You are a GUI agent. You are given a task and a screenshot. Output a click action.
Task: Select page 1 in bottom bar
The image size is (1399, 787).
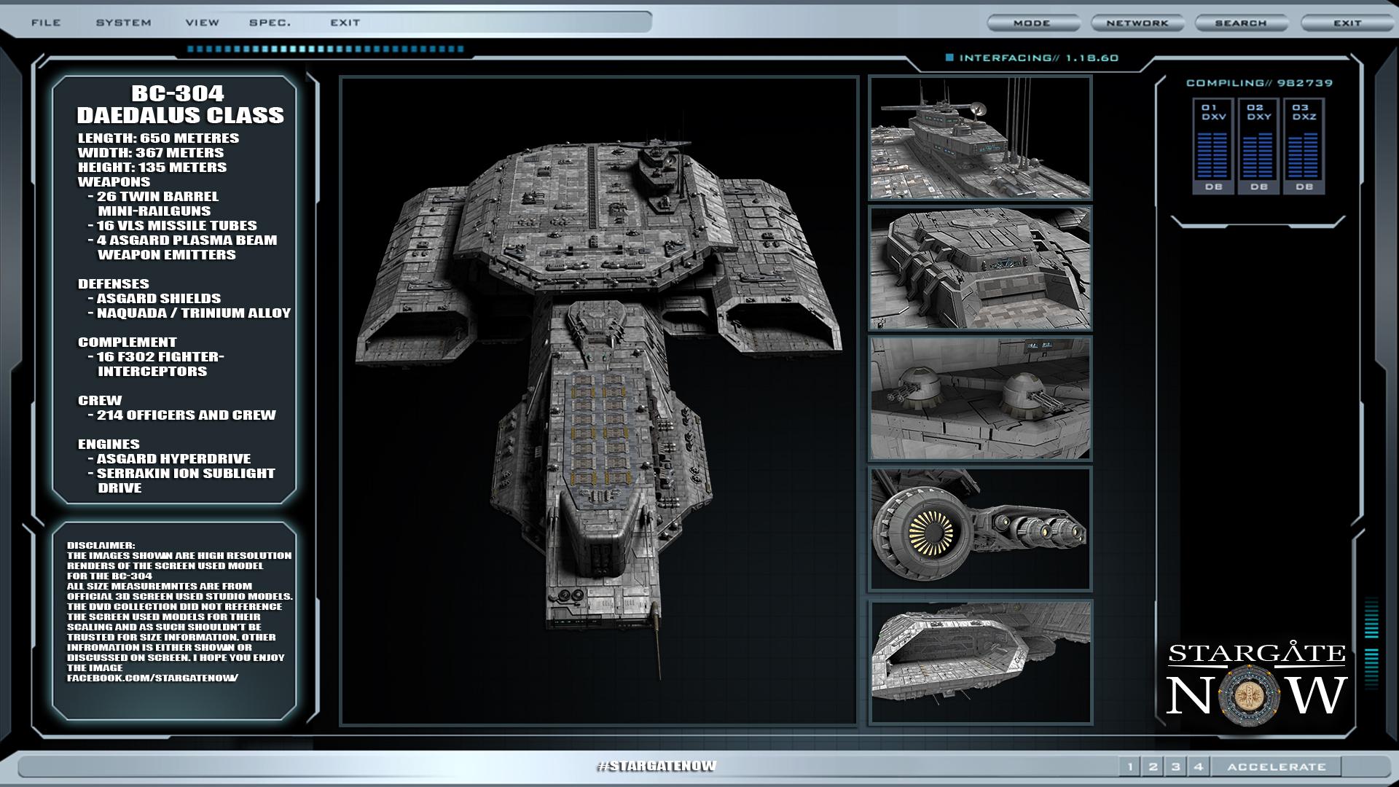1130,767
